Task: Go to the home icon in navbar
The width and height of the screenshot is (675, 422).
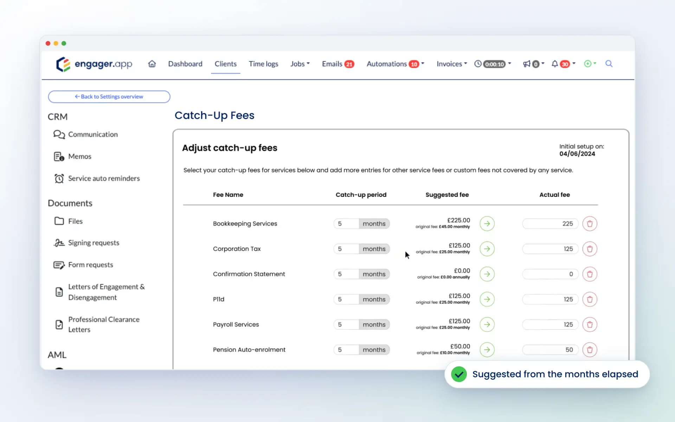Action: [152, 64]
